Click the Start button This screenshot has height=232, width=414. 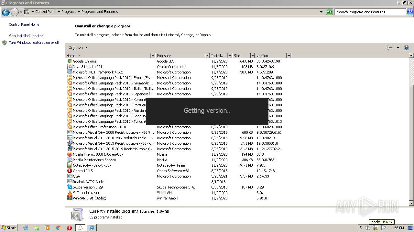pos(9,228)
